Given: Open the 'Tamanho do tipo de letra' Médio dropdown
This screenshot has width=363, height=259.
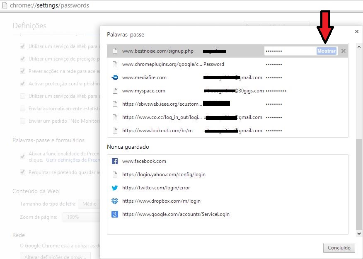Looking at the screenshot, I should tap(89, 204).
